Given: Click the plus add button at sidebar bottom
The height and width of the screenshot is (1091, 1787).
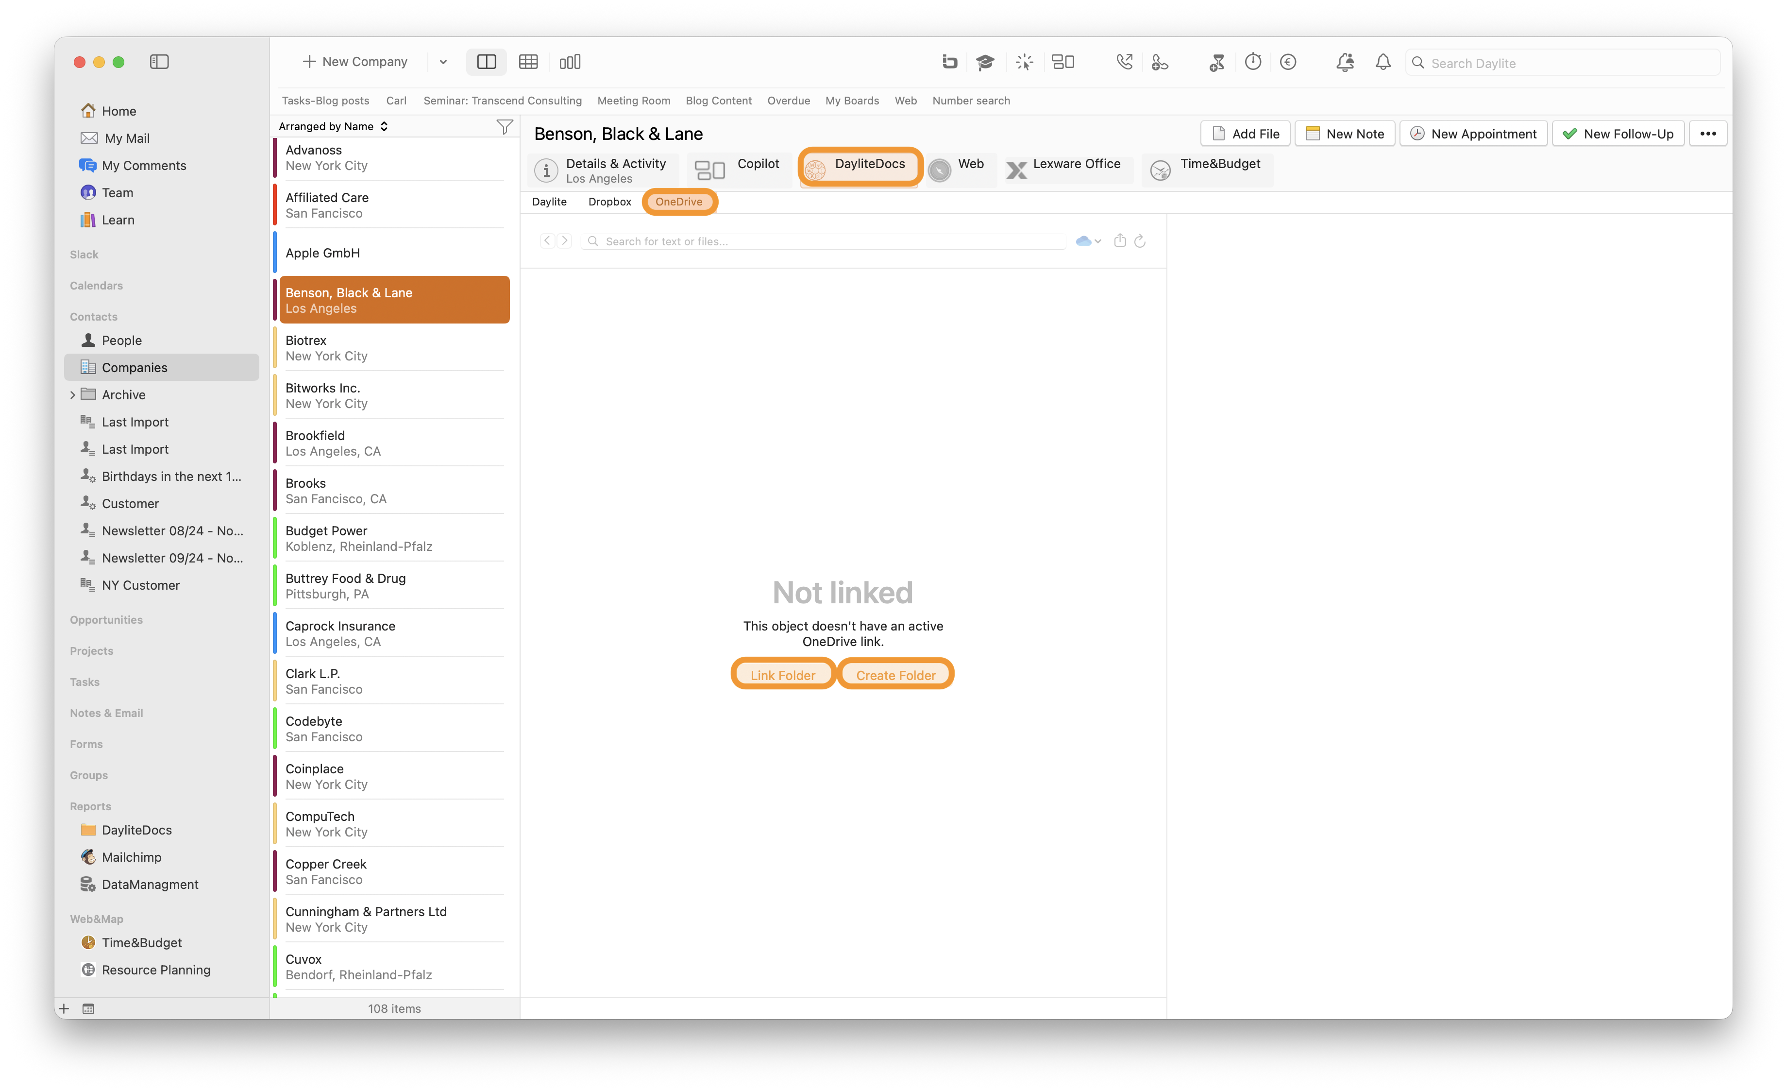Looking at the screenshot, I should 64,1008.
